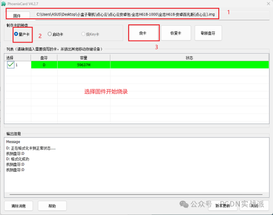The width and height of the screenshot is (273, 215).
Task: Click the 版本更新 version update button
Action: coord(223,206)
